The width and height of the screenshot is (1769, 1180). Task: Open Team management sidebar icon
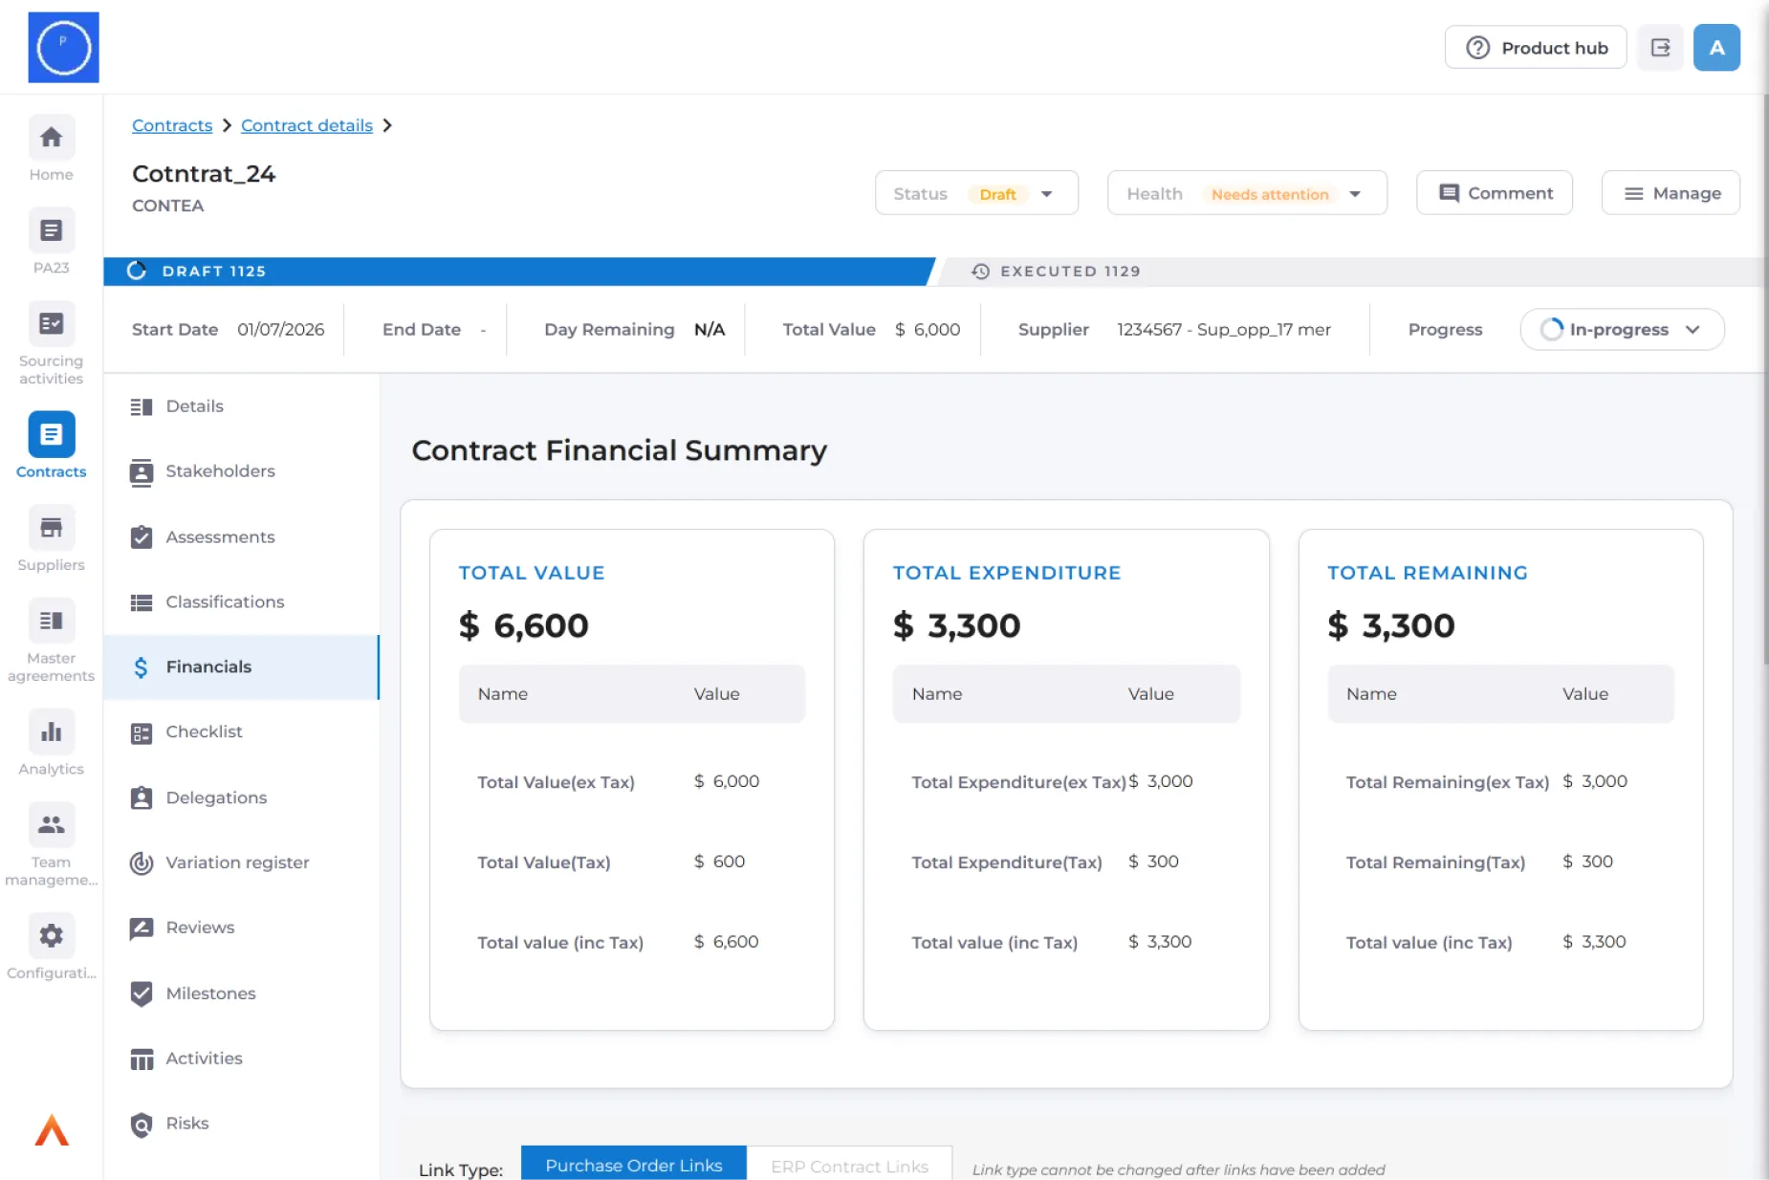pos(51,824)
